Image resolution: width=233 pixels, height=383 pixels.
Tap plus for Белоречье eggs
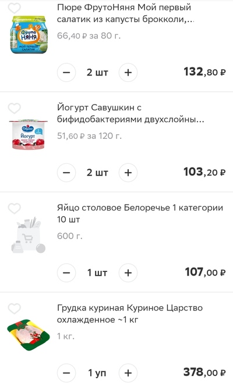click(x=128, y=273)
